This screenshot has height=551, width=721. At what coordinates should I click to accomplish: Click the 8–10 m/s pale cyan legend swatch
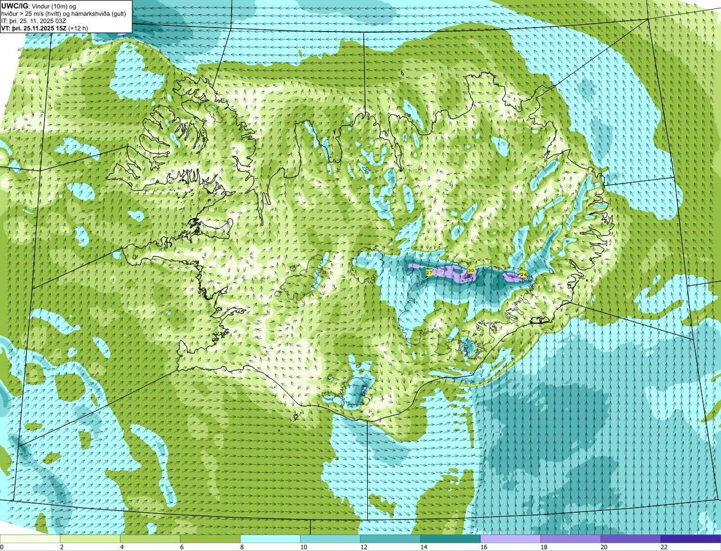270,539
